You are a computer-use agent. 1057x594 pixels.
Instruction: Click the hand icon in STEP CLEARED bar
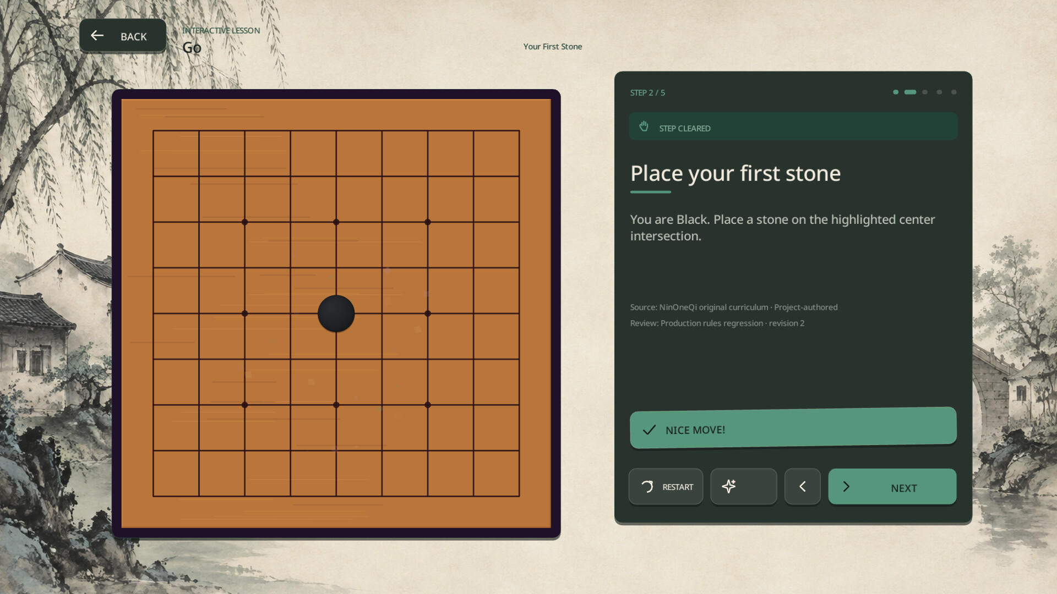[x=644, y=127]
